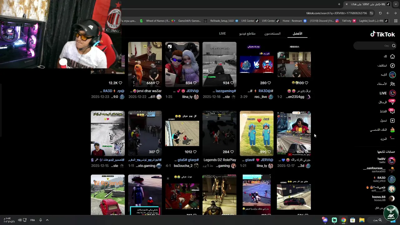Open File Explorer from the taskbar
The image size is (400, 225).
(x=362, y=220)
